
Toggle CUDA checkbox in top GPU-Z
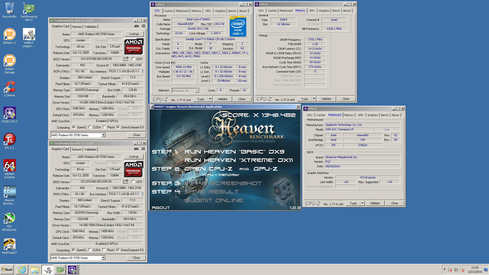tap(90, 127)
